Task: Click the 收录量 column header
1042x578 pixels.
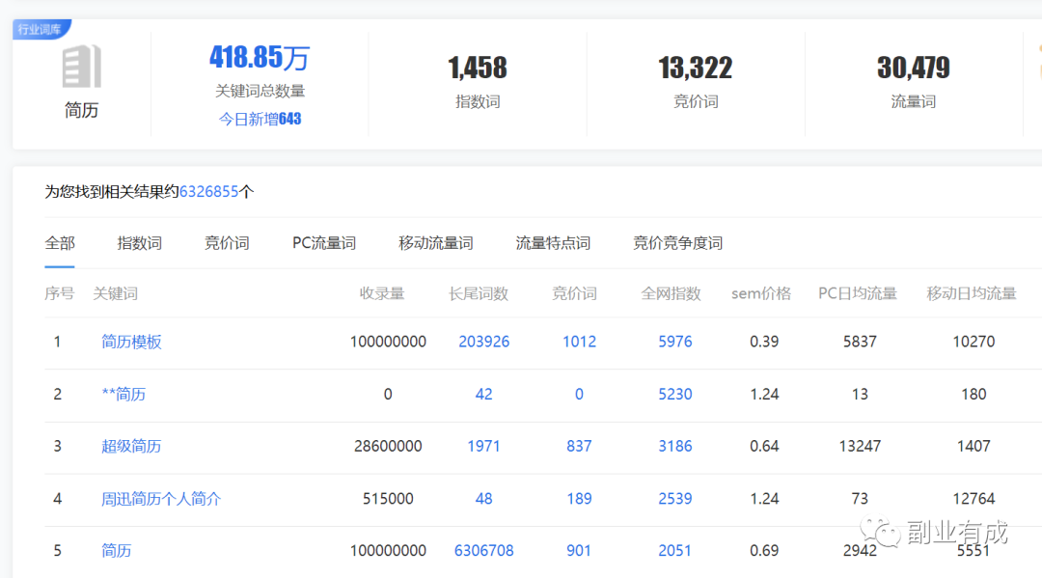Action: (382, 293)
